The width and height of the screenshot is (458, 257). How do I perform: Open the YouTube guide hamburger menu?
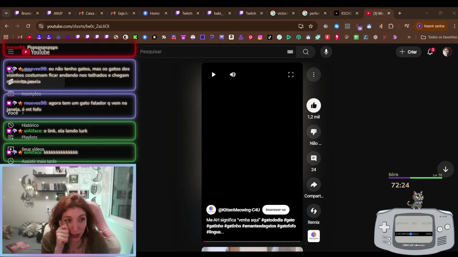(11, 52)
